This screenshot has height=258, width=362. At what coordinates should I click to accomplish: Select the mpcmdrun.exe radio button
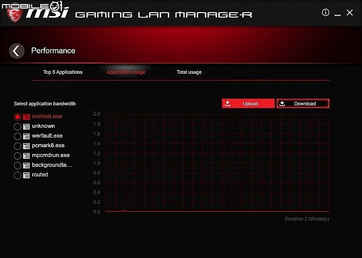pyautogui.click(x=17, y=156)
